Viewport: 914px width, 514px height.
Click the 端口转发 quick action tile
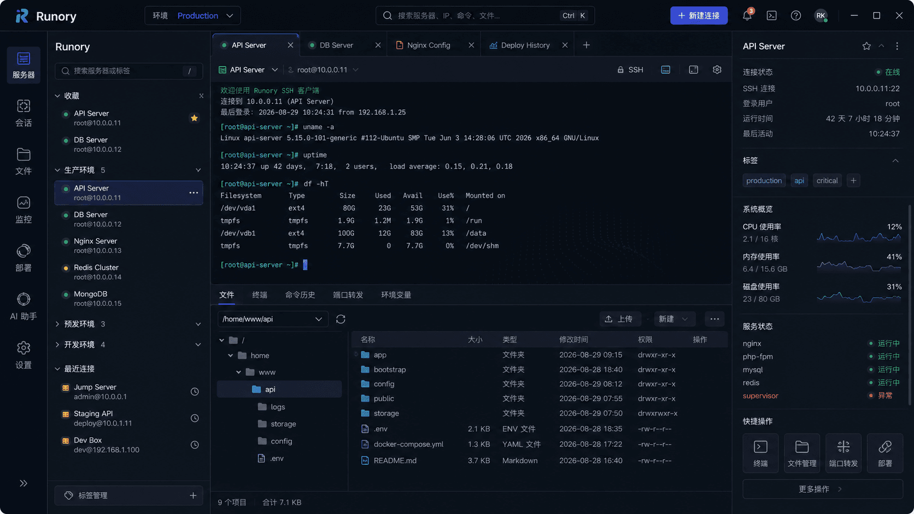(843, 453)
